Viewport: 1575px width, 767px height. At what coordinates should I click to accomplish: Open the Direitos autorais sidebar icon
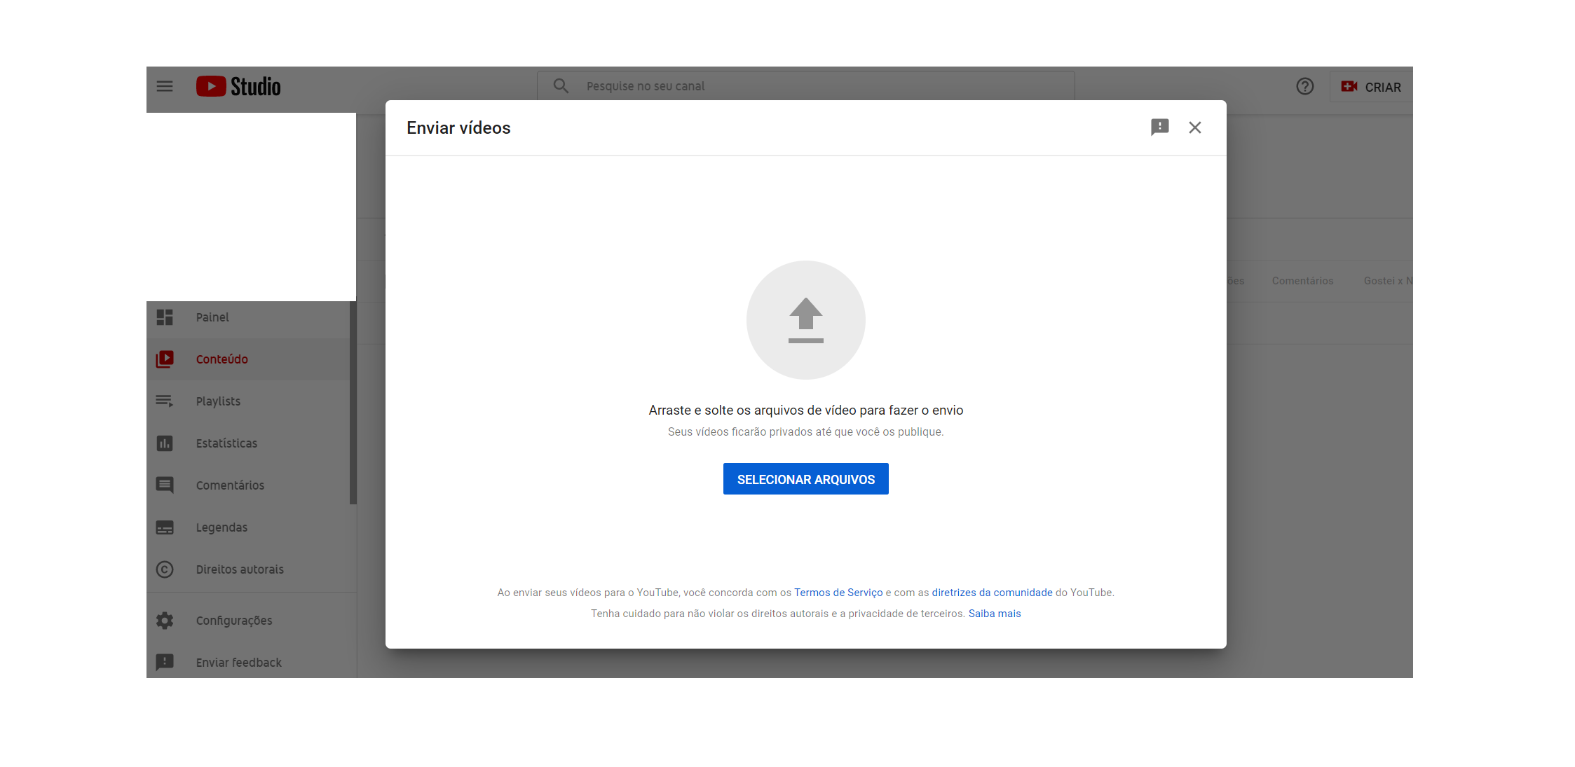click(165, 569)
